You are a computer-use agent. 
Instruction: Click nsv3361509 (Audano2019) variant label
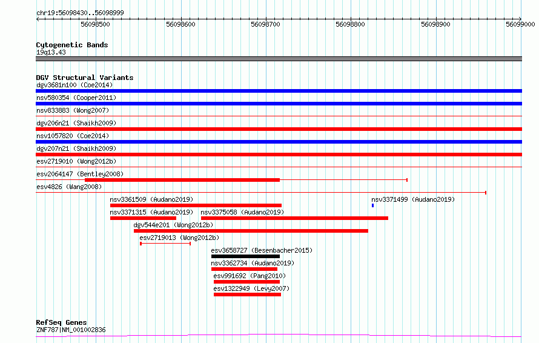point(151,199)
